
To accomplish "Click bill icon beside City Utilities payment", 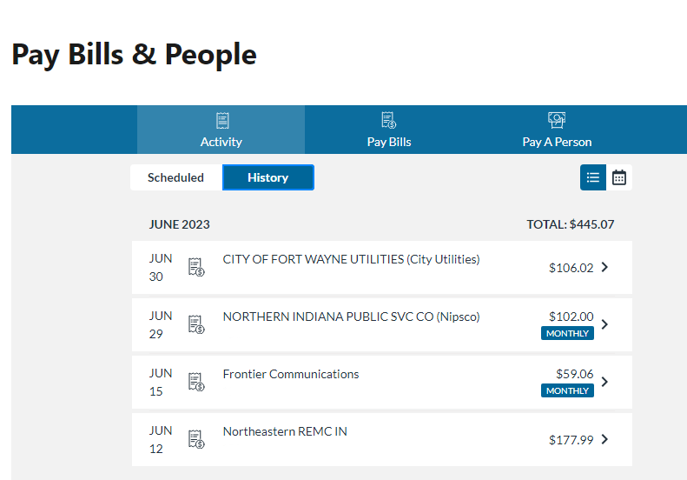I will pos(196,267).
